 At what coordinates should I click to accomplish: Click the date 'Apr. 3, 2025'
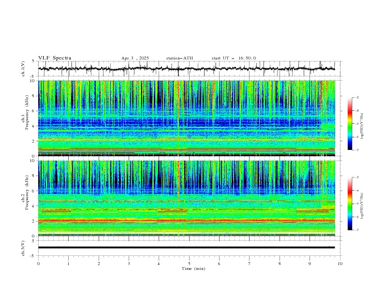pos(135,58)
